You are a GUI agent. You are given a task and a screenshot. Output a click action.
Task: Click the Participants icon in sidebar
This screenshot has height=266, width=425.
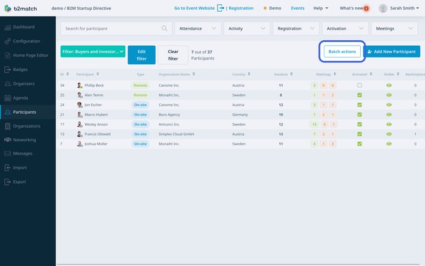coord(7,112)
